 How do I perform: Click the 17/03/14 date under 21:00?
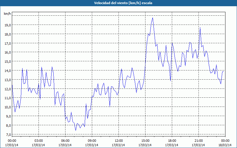[198, 145]
